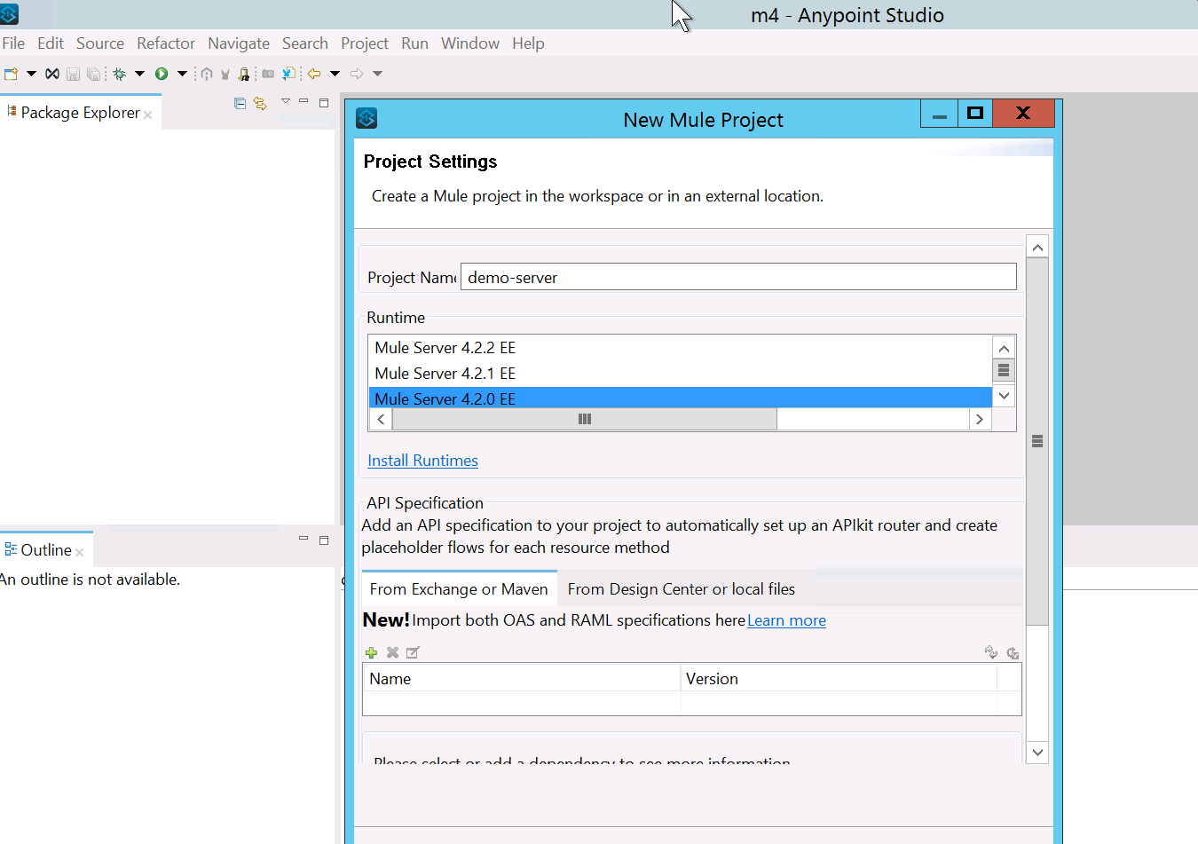Open the Back history dropdown arrow
The image size is (1198, 844).
click(335, 74)
